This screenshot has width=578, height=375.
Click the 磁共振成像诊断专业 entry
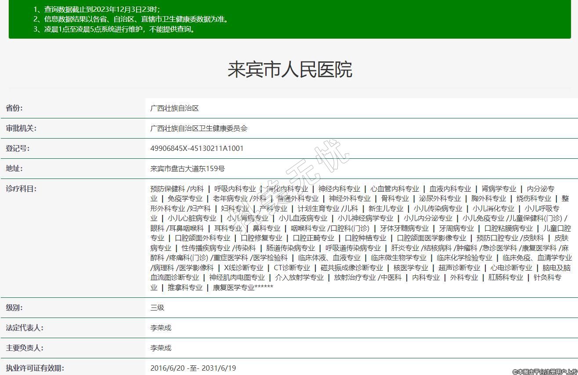(x=352, y=268)
